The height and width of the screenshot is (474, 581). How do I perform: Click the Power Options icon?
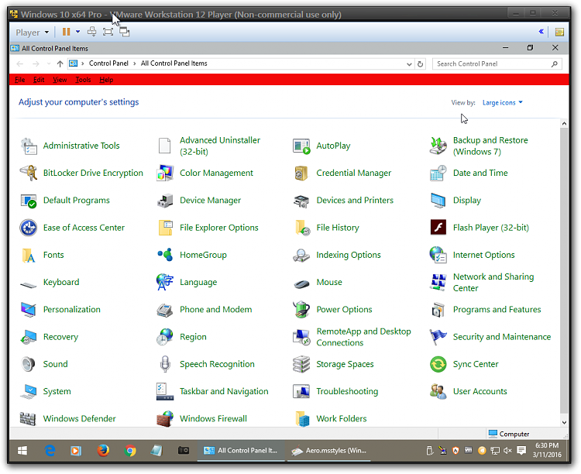tap(301, 310)
